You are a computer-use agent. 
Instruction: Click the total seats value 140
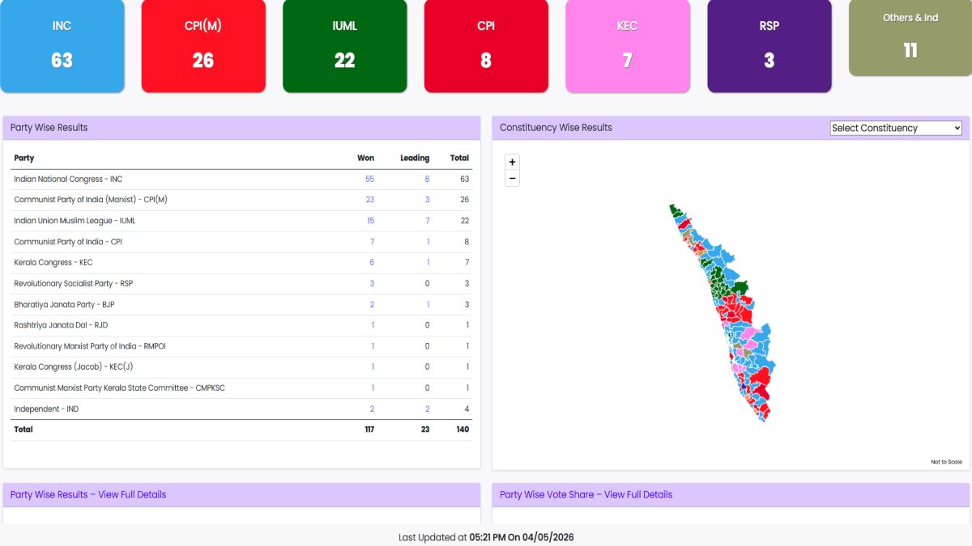[x=462, y=430]
